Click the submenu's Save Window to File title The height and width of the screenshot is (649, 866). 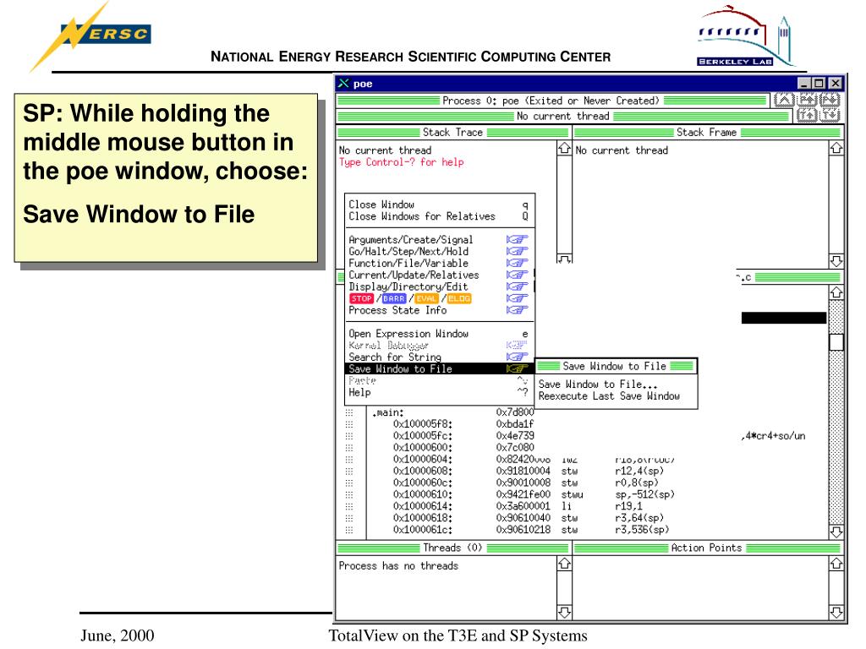coord(615,367)
